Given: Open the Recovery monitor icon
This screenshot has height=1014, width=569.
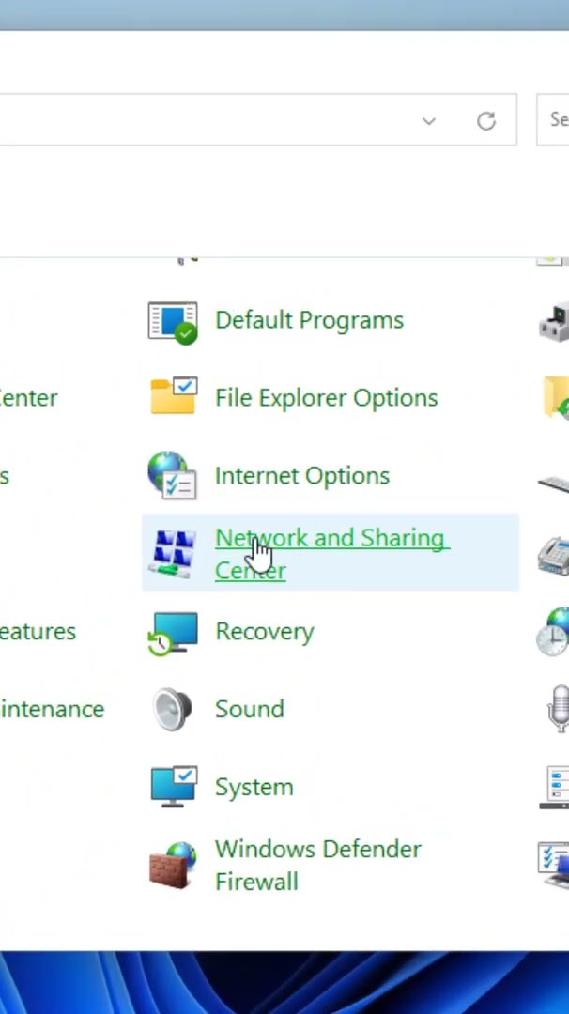Looking at the screenshot, I should point(173,633).
